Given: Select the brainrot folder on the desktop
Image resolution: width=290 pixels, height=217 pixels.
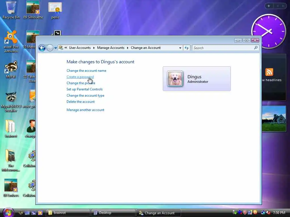Looking at the screenshot, I should (11, 129).
